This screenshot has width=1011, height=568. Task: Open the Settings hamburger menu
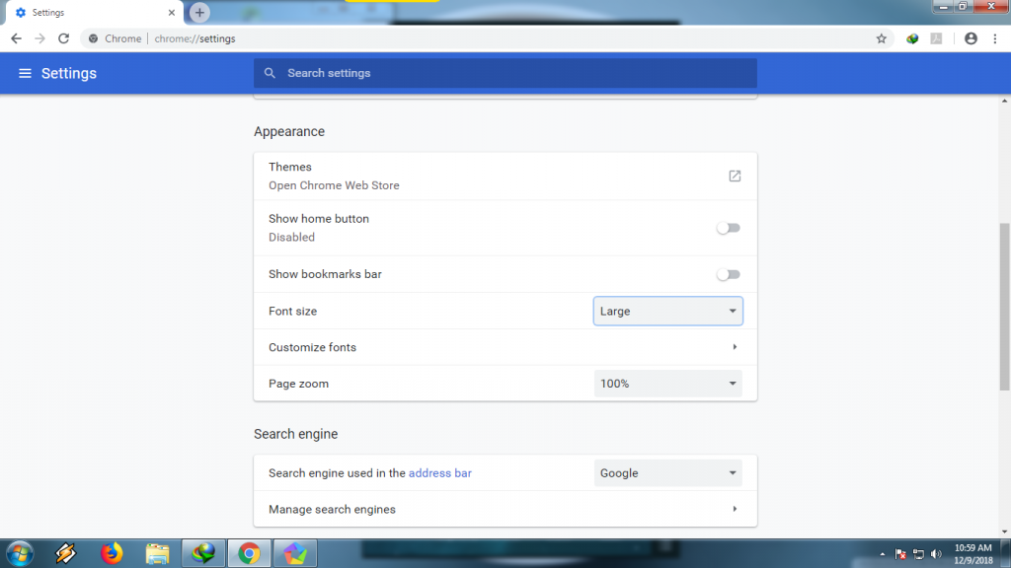click(x=25, y=73)
